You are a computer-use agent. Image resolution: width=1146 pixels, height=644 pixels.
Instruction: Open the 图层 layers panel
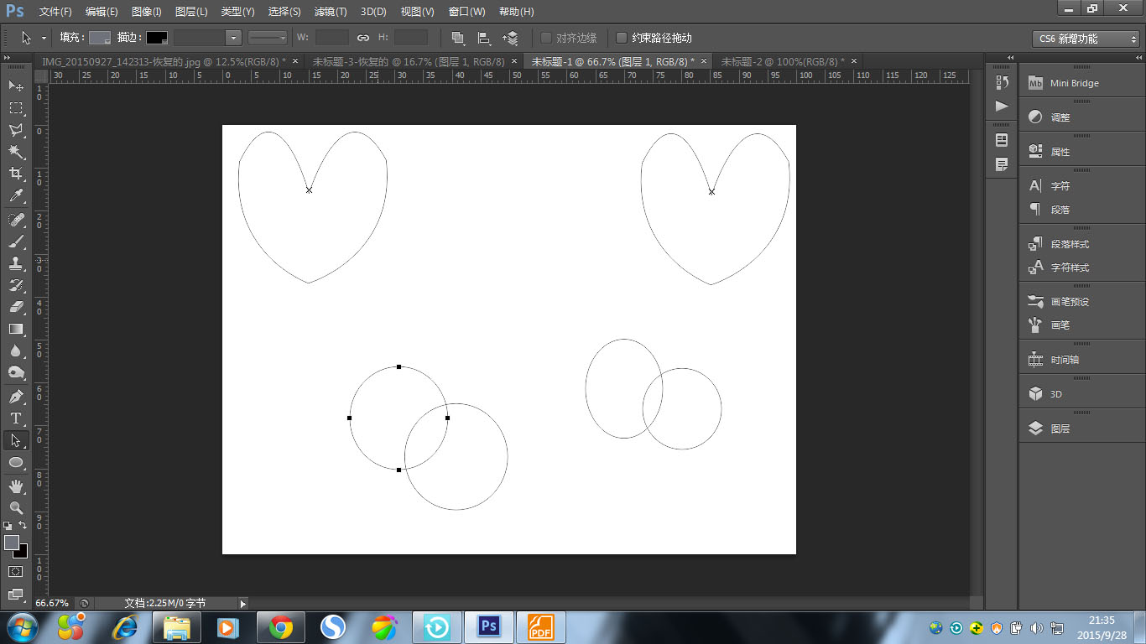pyautogui.click(x=1082, y=428)
